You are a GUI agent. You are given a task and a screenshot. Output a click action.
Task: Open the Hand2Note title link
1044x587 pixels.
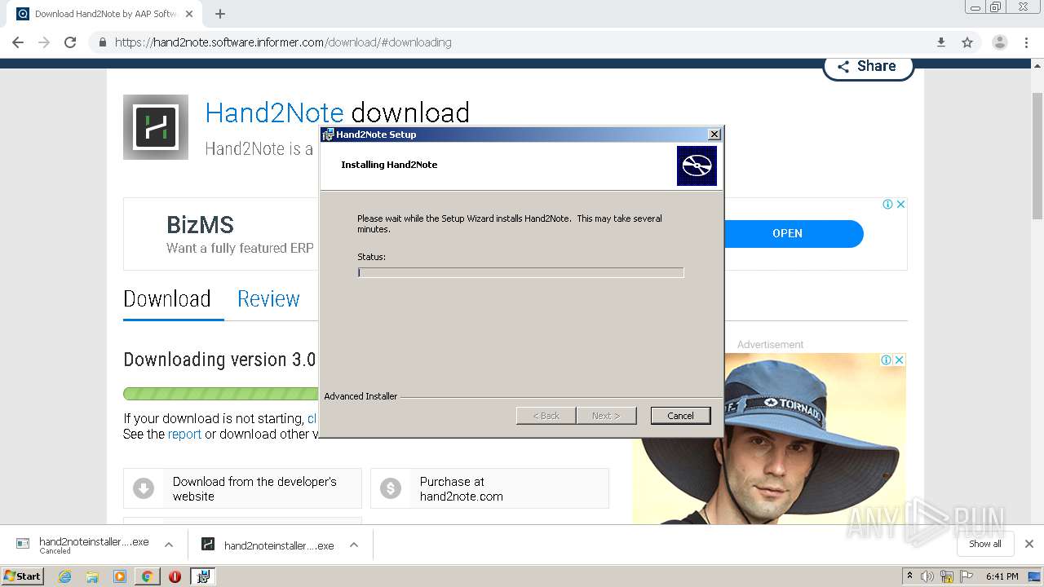[274, 113]
